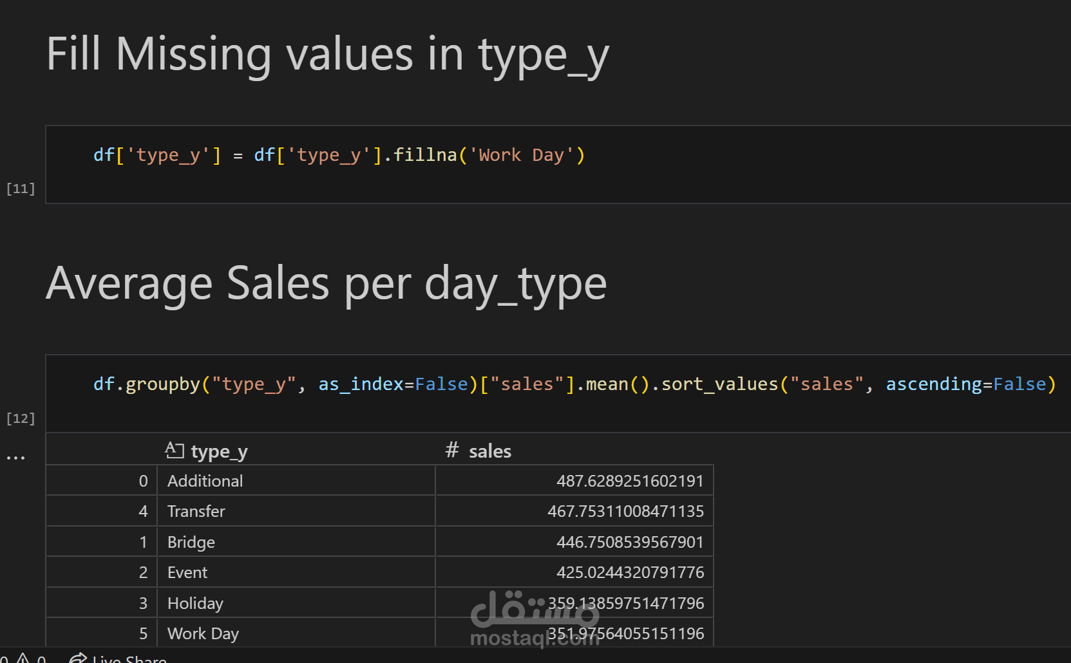Select the "Average Sales per day_type" heading
This screenshot has height=663, width=1071.
click(326, 283)
